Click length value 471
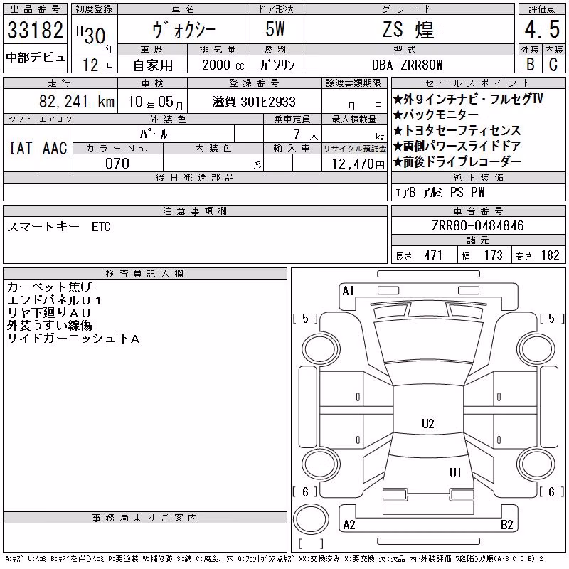This screenshot has height=569, width=569. (x=433, y=255)
